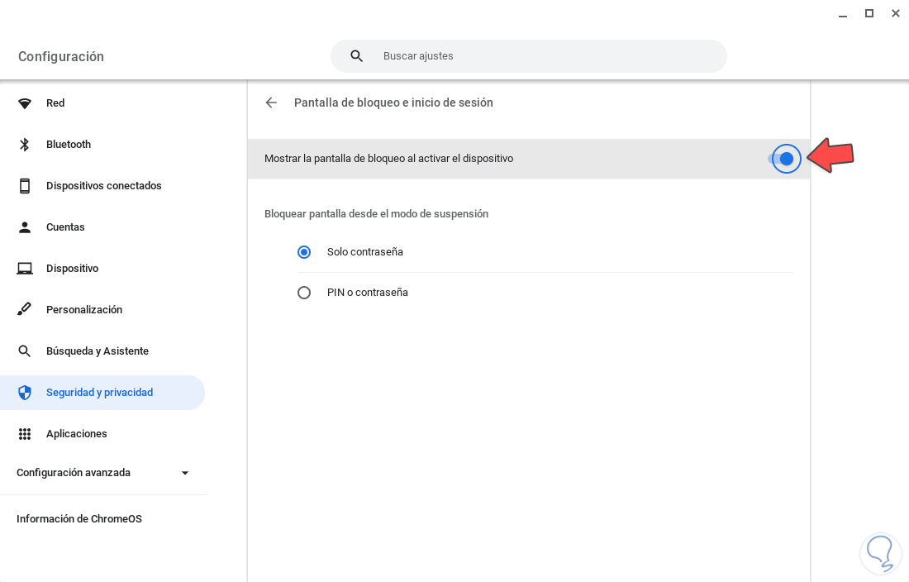The width and height of the screenshot is (909, 582).
Task: Click the search magnifier icon
Action: [x=357, y=56]
